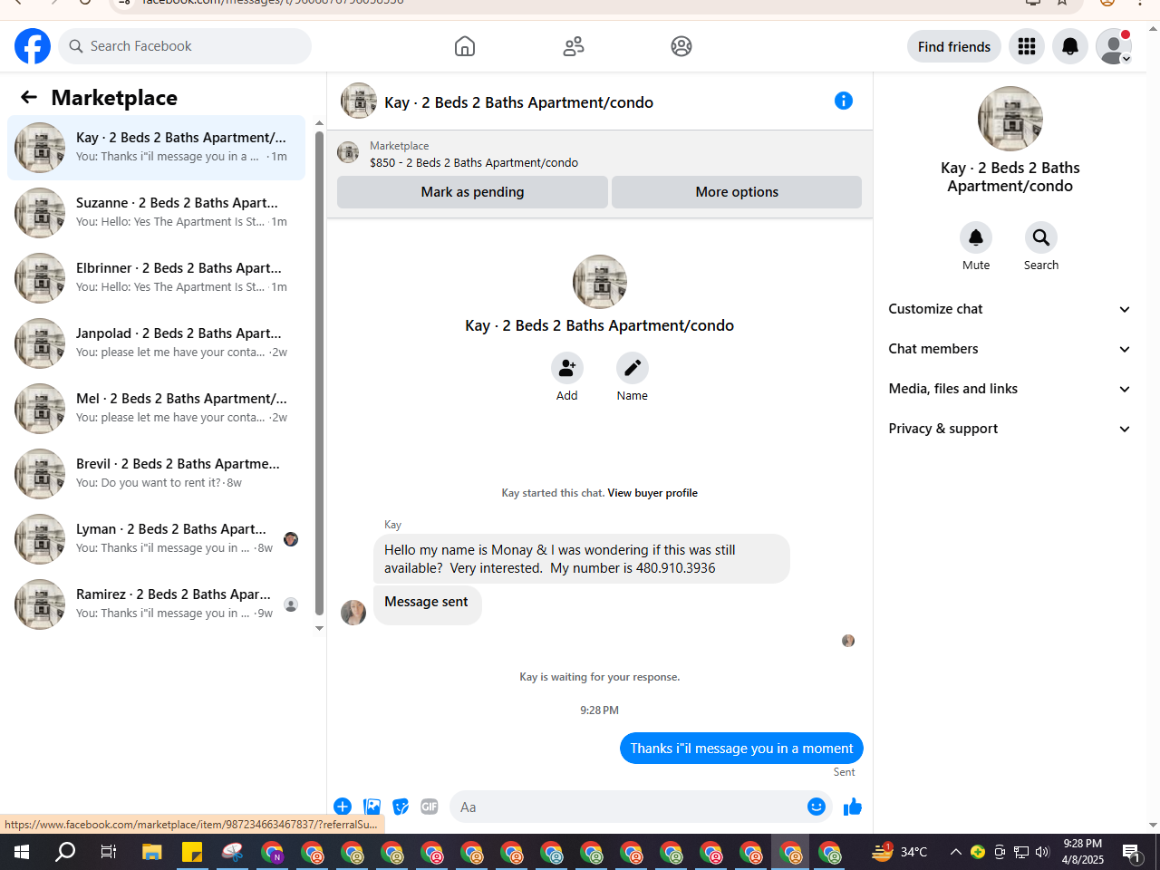Edit chat name with pencil icon
The height and width of the screenshot is (870, 1160).
(x=633, y=368)
